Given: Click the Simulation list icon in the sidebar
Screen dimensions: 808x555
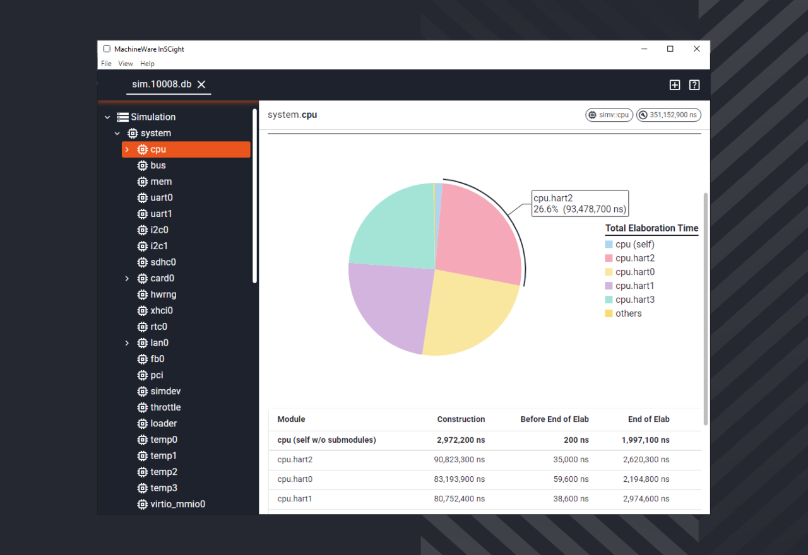Looking at the screenshot, I should 122,116.
